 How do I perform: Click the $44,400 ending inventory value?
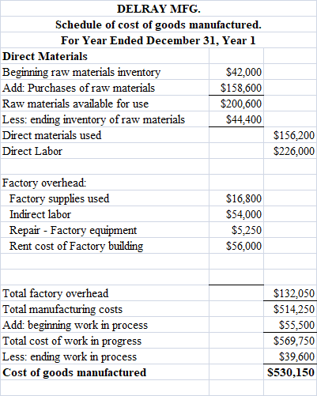pyautogui.click(x=243, y=119)
